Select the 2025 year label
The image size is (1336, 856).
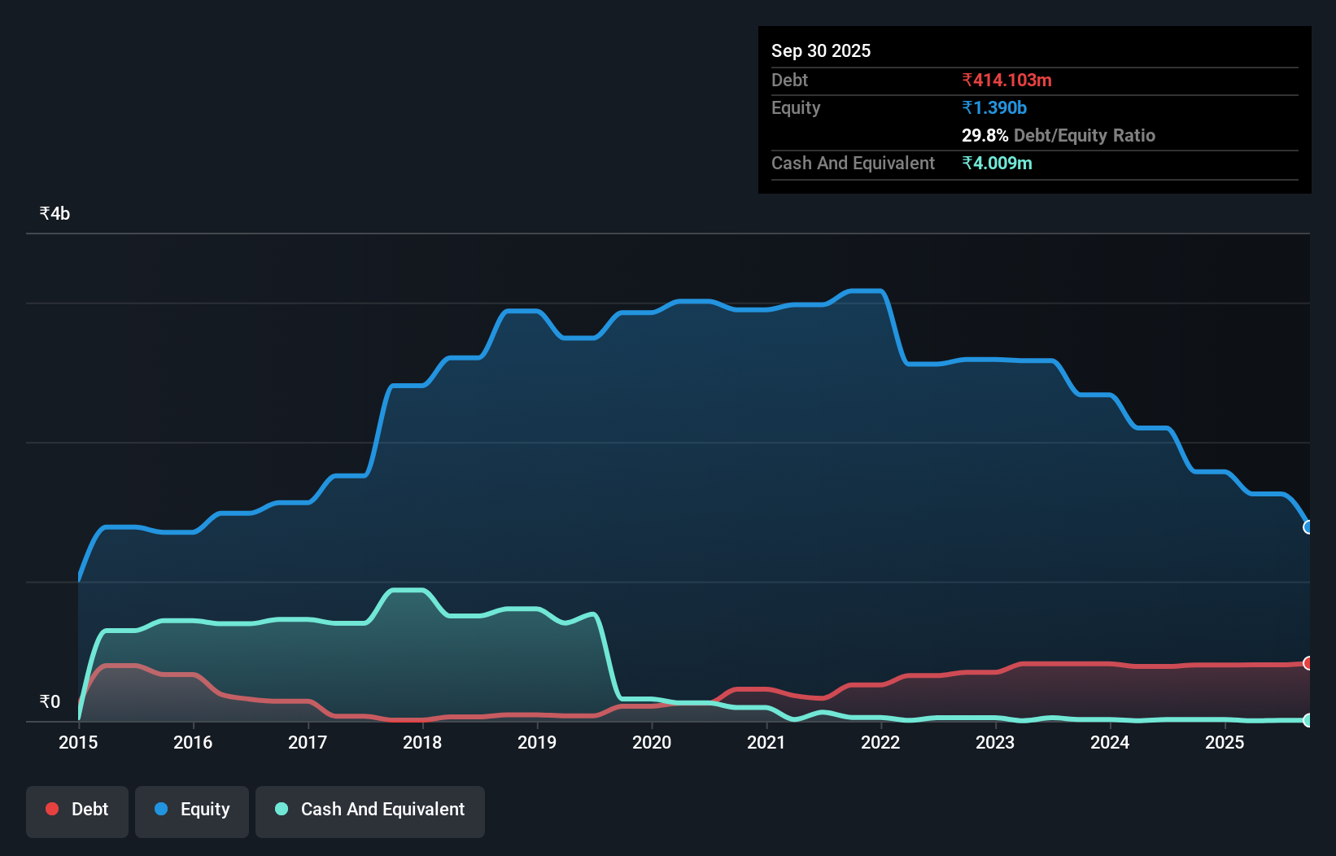pos(1225,742)
